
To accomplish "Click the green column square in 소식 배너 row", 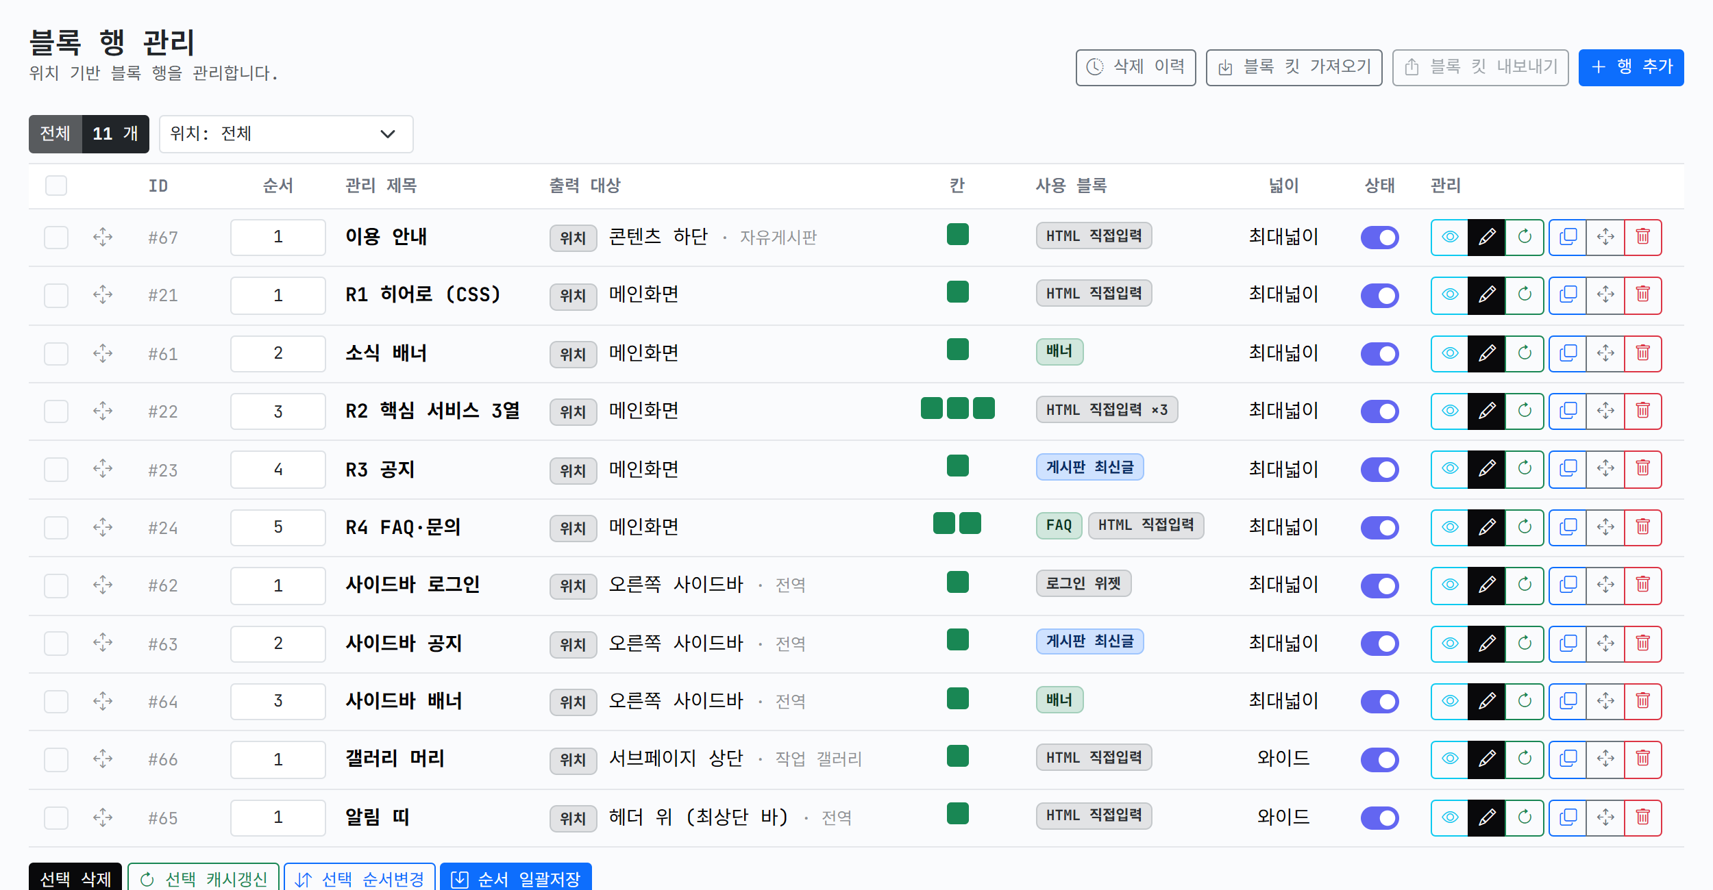I will pyautogui.click(x=957, y=349).
